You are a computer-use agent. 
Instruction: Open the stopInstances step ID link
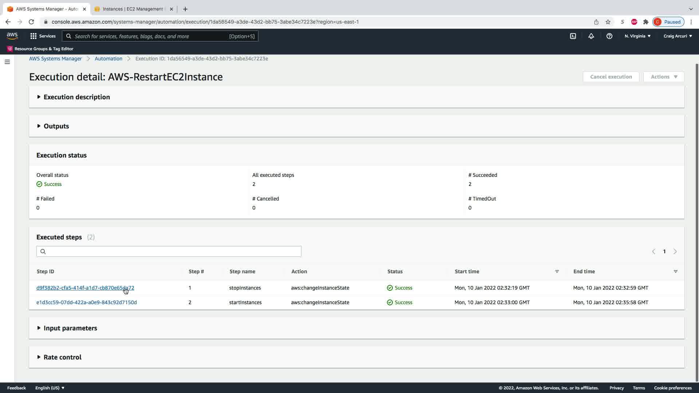point(85,288)
